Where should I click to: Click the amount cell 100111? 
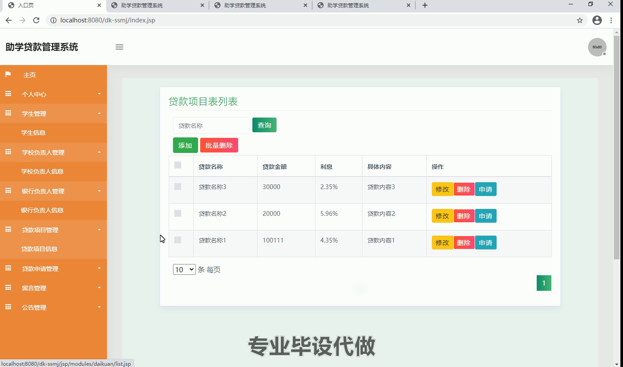(273, 240)
